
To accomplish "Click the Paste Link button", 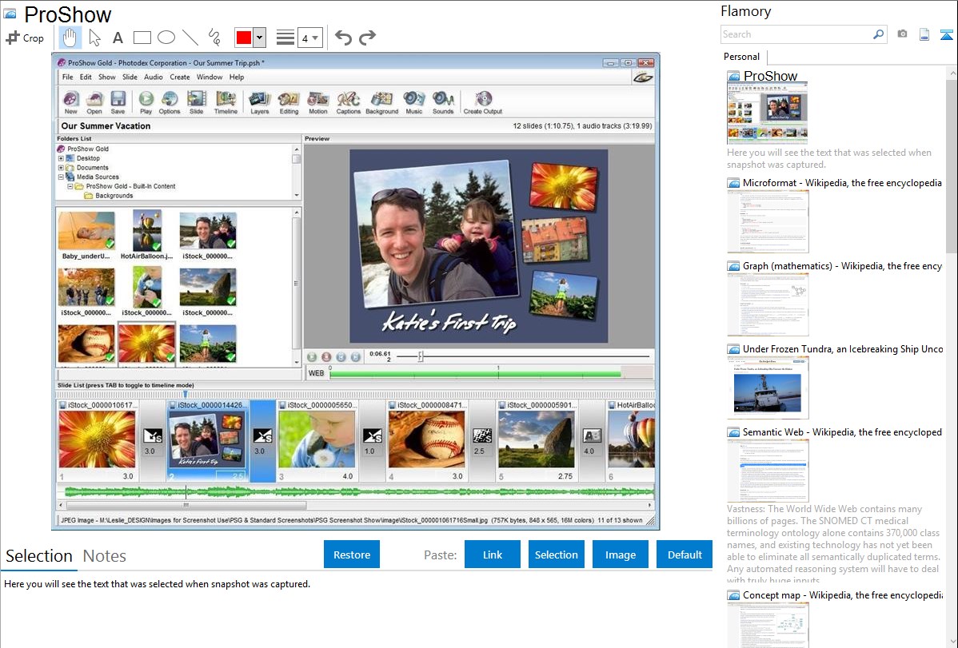I will pos(493,555).
